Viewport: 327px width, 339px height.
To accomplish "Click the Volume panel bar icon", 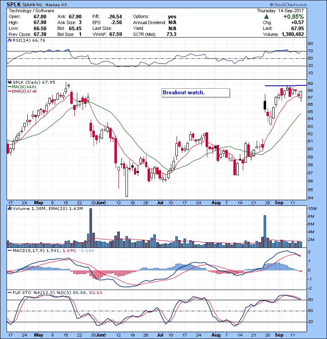I will pos(9,208).
